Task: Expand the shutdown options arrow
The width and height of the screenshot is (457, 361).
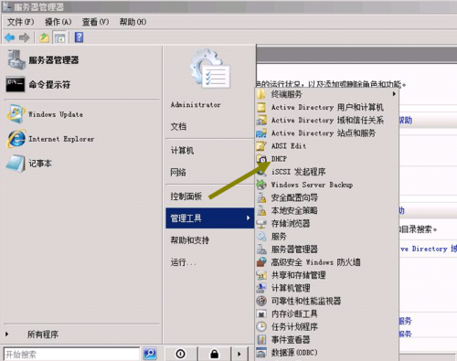Action: [x=239, y=354]
